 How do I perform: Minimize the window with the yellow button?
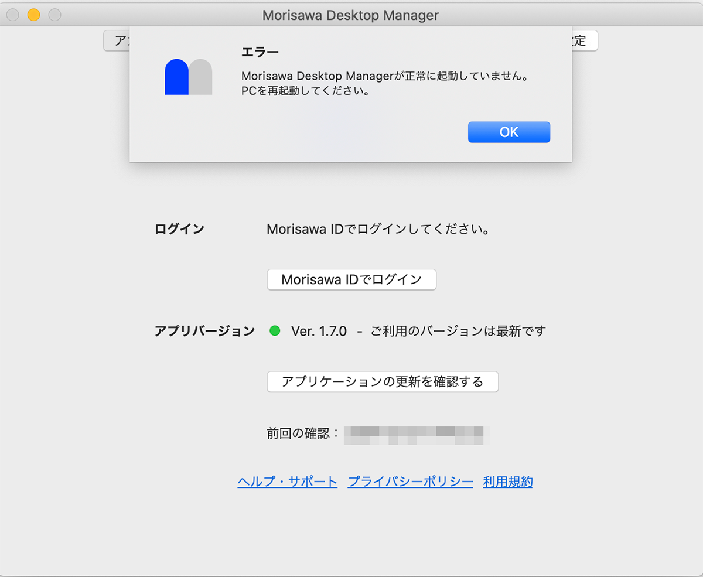(x=34, y=15)
